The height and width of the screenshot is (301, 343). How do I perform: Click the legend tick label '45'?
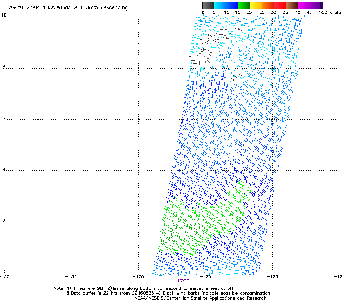[309, 13]
